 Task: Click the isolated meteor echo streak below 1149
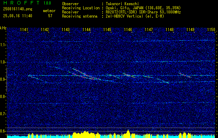pyautogui.click(x=185, y=75)
